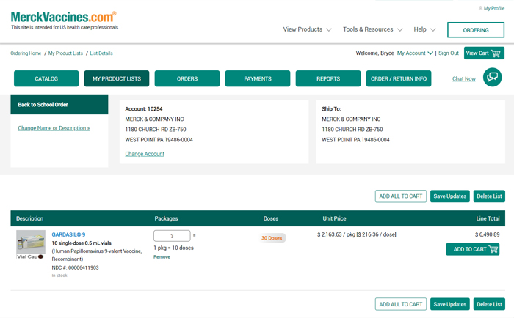The image size is (514, 318).
Task: Open My Product Lists breadcrumb link
Action: click(65, 53)
